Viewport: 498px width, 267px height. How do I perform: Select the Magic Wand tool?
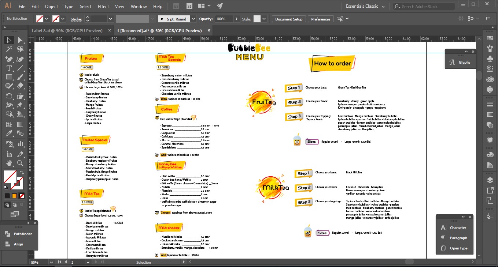[x=9, y=49]
